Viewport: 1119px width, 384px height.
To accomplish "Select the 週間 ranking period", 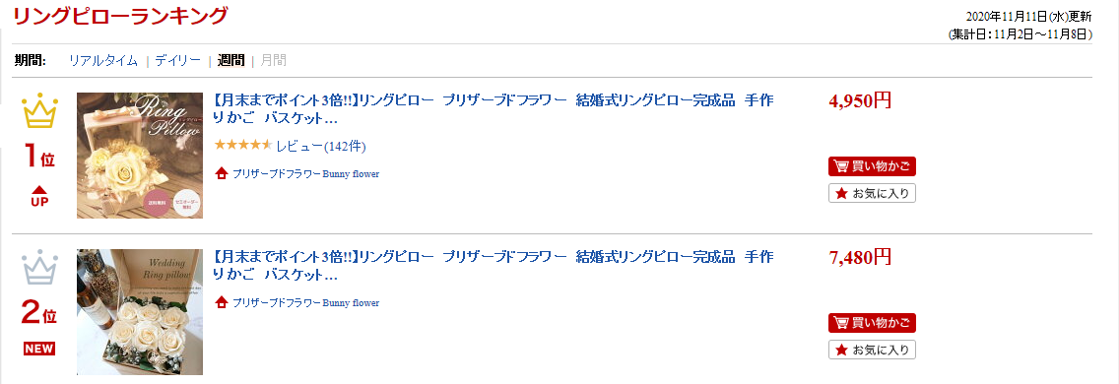I will coord(231,61).
